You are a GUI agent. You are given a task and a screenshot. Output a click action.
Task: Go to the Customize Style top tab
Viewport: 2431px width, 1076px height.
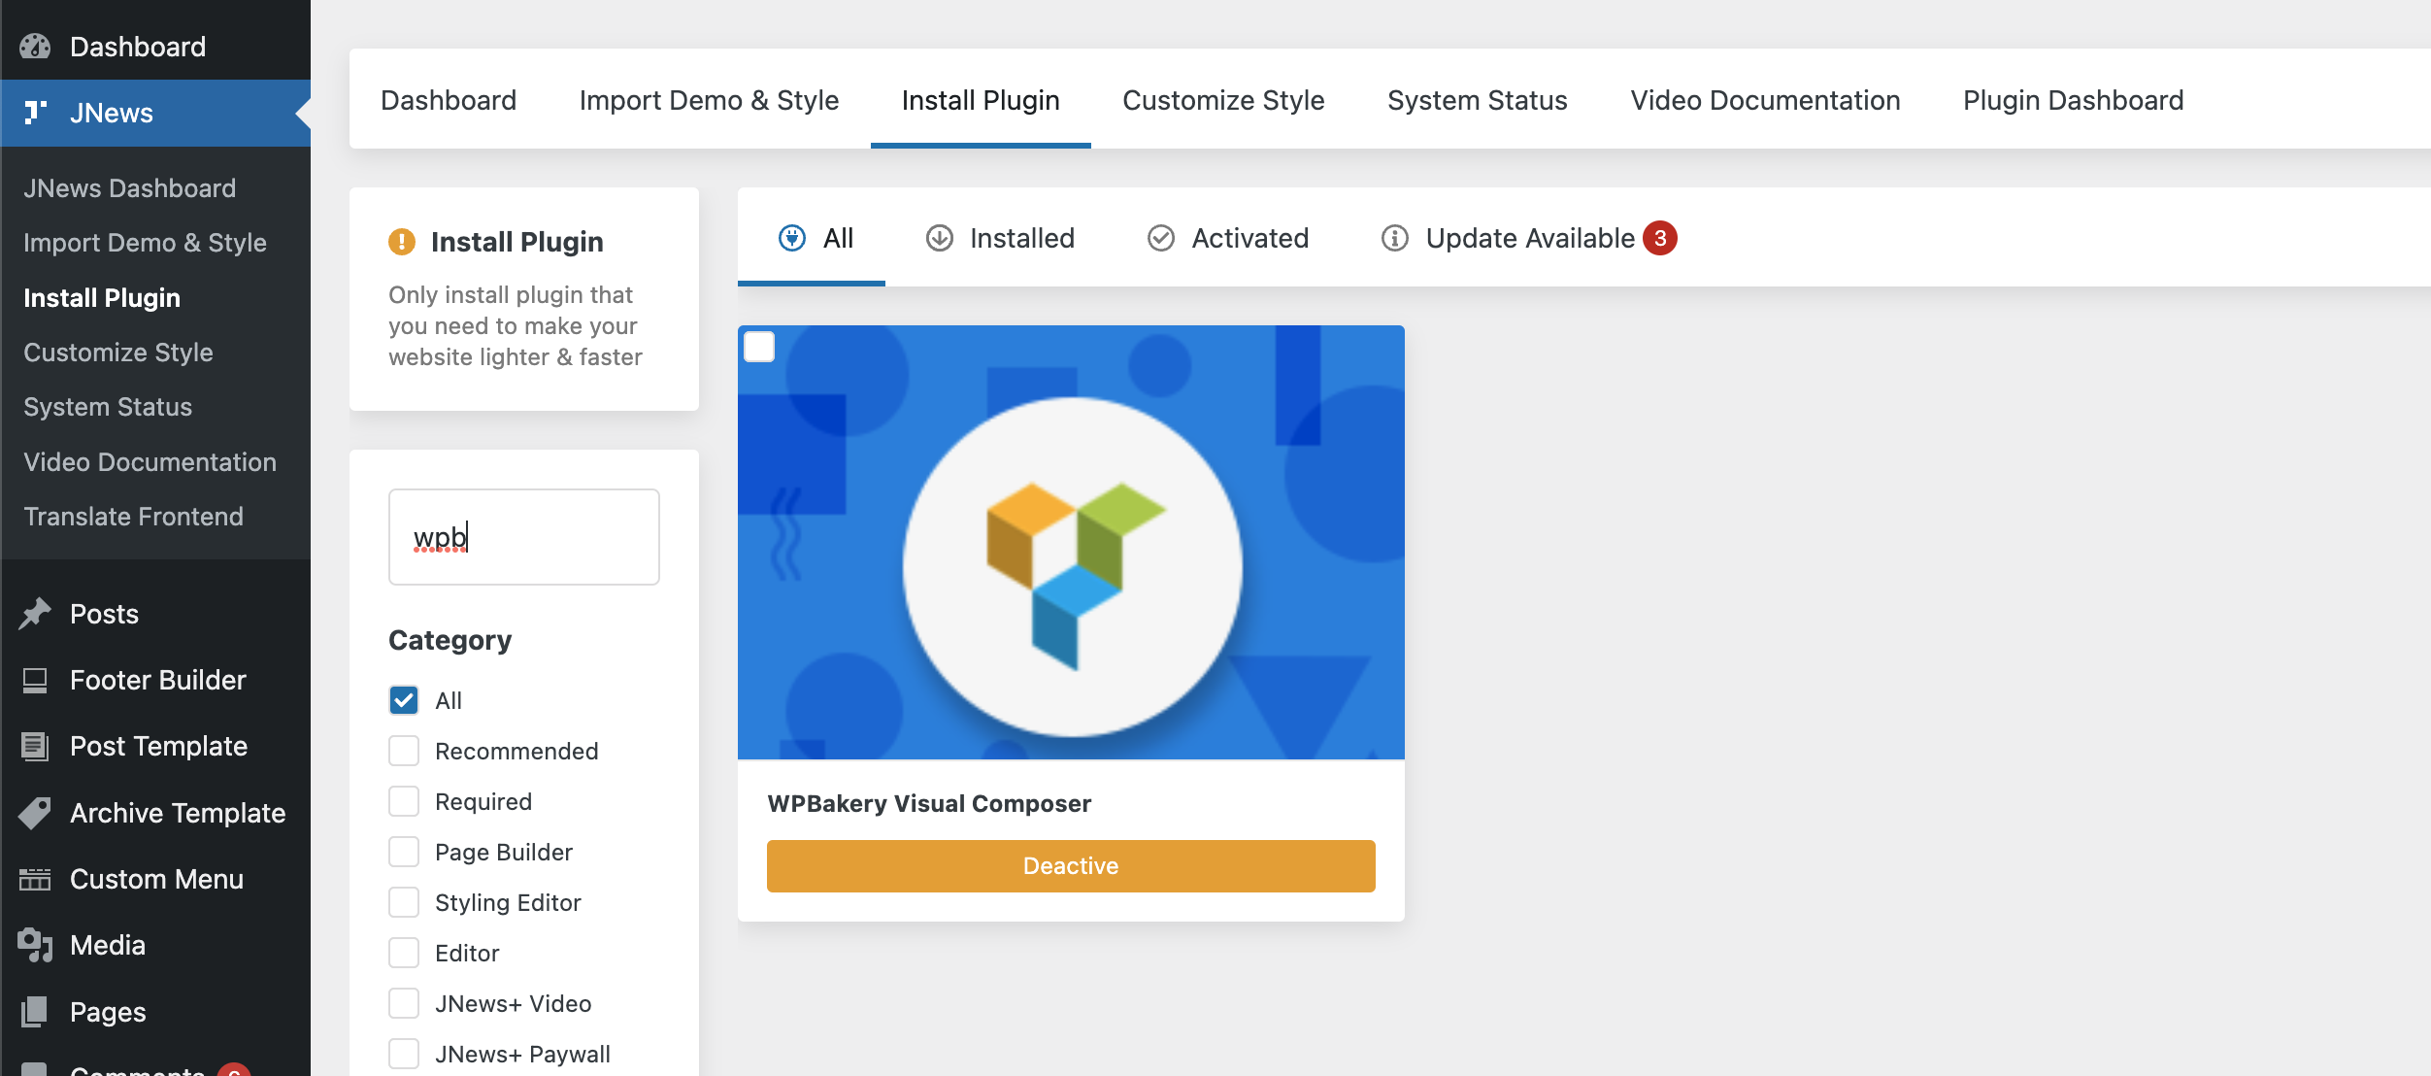click(x=1223, y=100)
